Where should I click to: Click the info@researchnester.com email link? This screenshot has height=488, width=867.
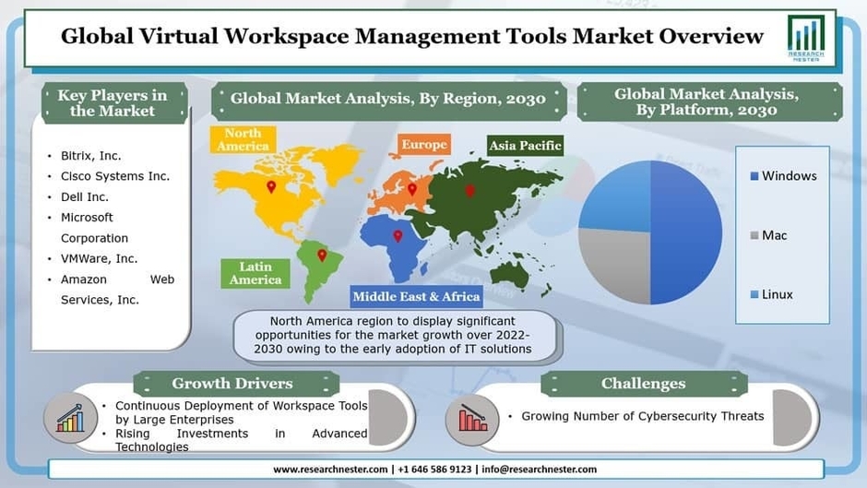540,470
